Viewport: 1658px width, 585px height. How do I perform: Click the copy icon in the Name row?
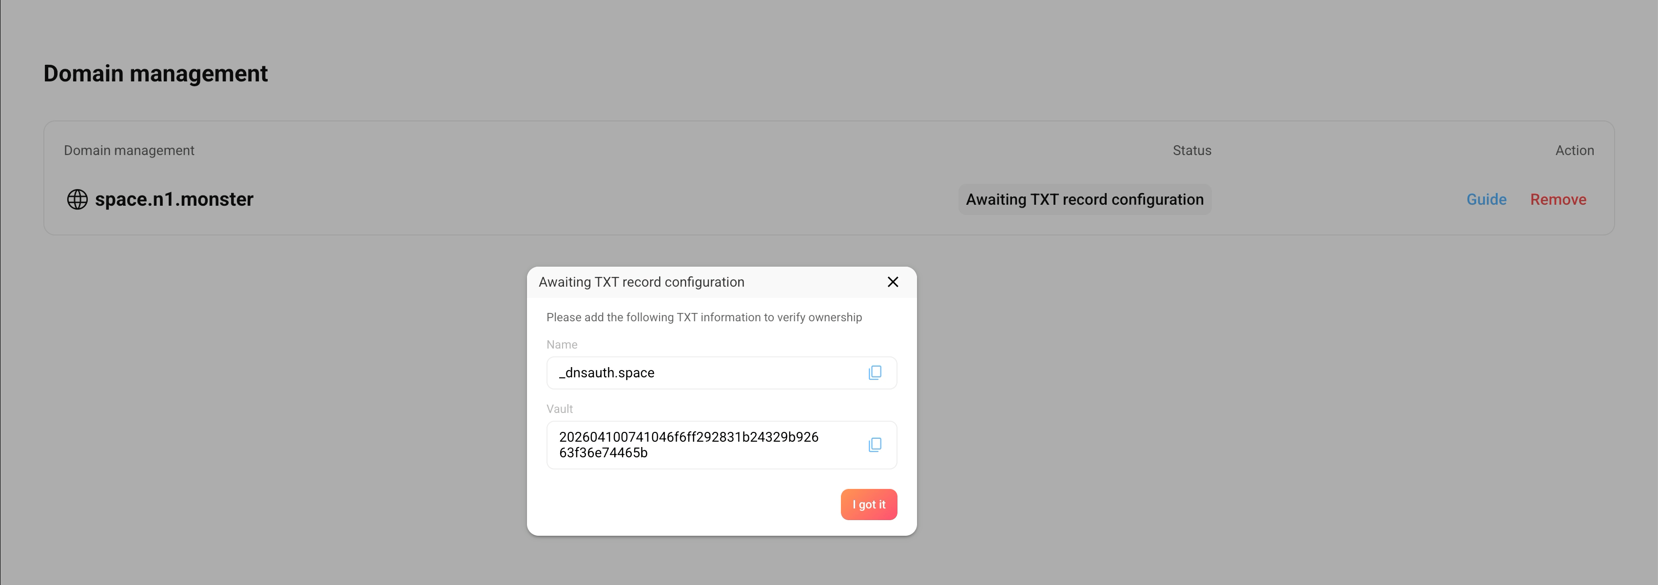coord(875,372)
